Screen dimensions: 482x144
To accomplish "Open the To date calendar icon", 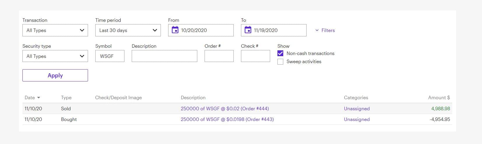I will point(248,30).
